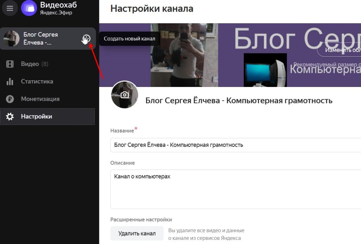
Task: Click the create new channel plus icon
Action: pyautogui.click(x=87, y=38)
